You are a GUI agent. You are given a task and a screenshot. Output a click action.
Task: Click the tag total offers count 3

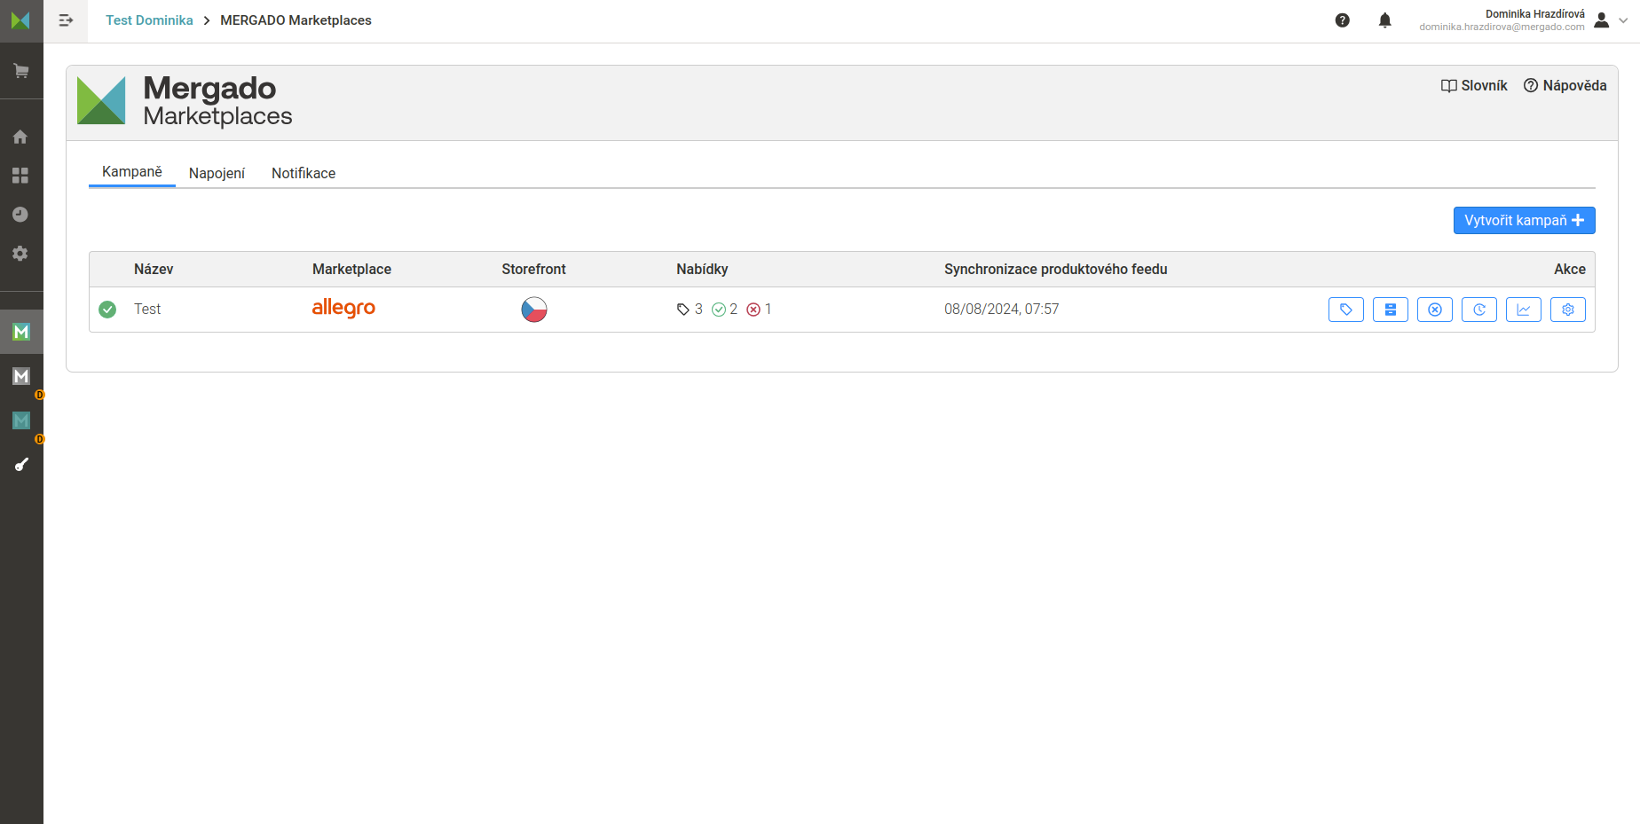pyautogui.click(x=690, y=310)
